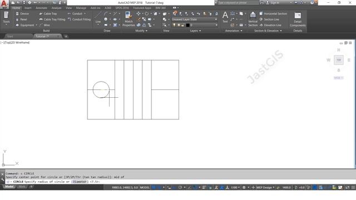Click the Plot printer icon in quick access toolbar
Screen dimensions: 356x200
29,2
